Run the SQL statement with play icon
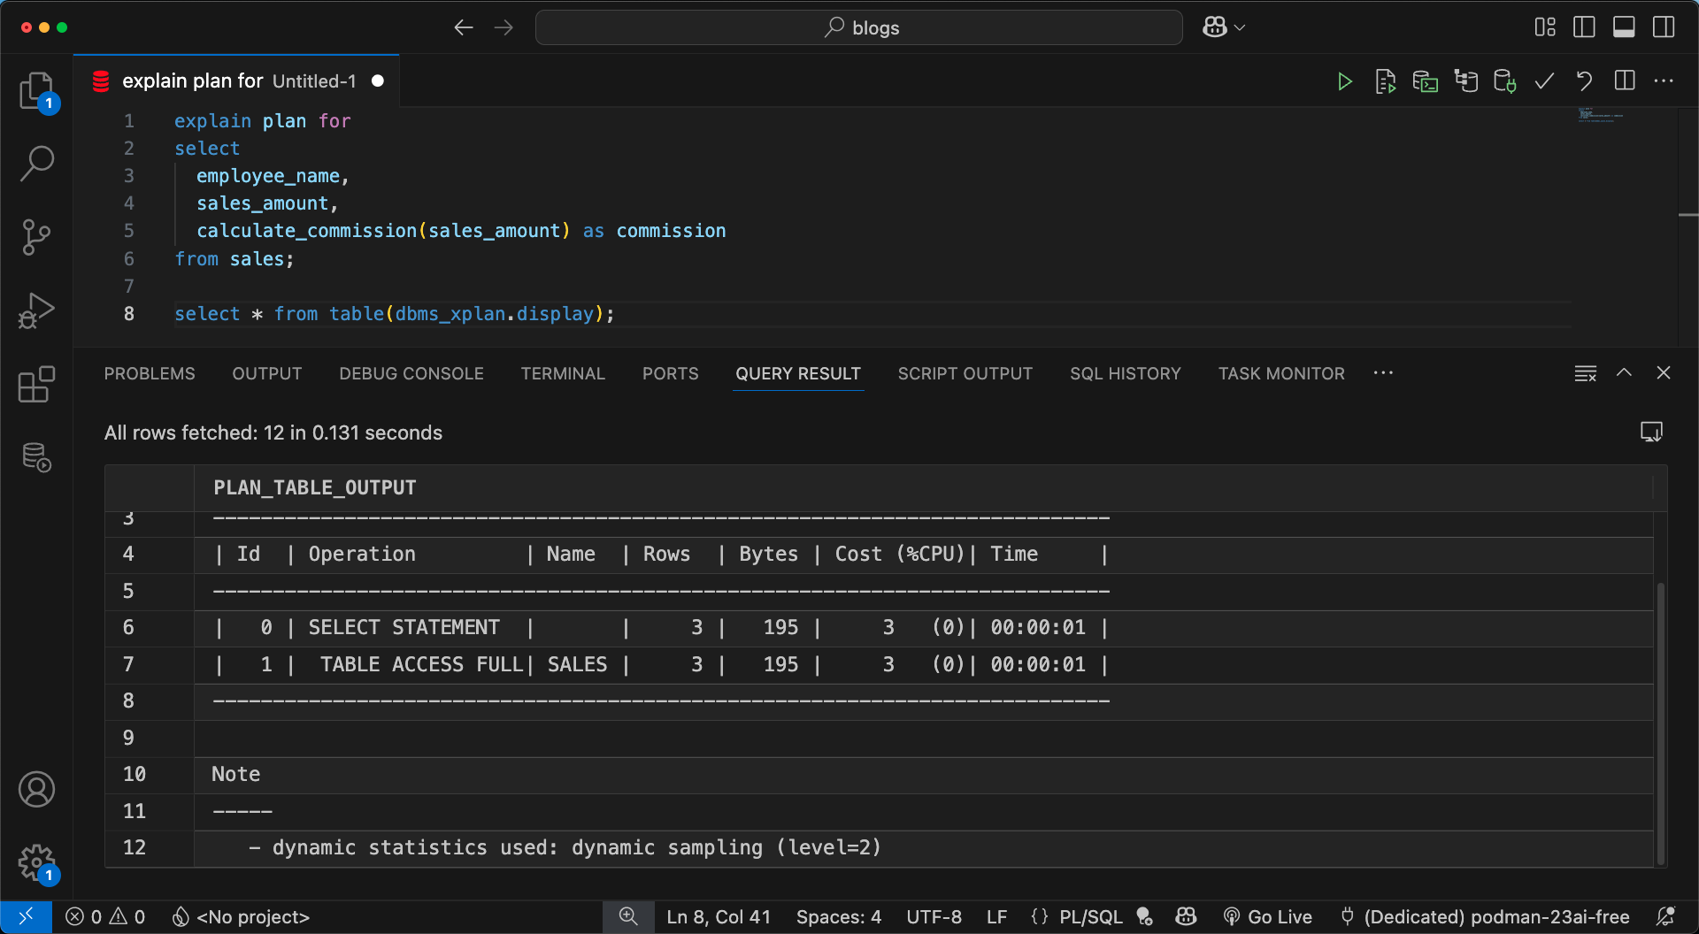This screenshot has width=1699, height=934. click(1344, 81)
